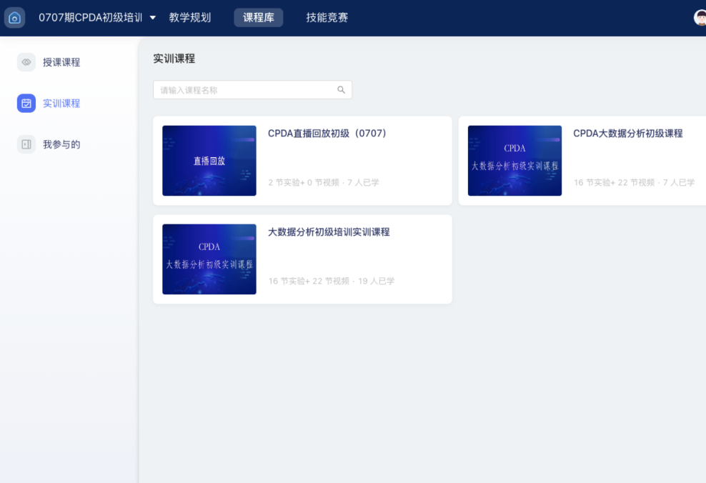Click the 实训课程 page heading
This screenshot has height=483, width=706.
click(x=174, y=59)
